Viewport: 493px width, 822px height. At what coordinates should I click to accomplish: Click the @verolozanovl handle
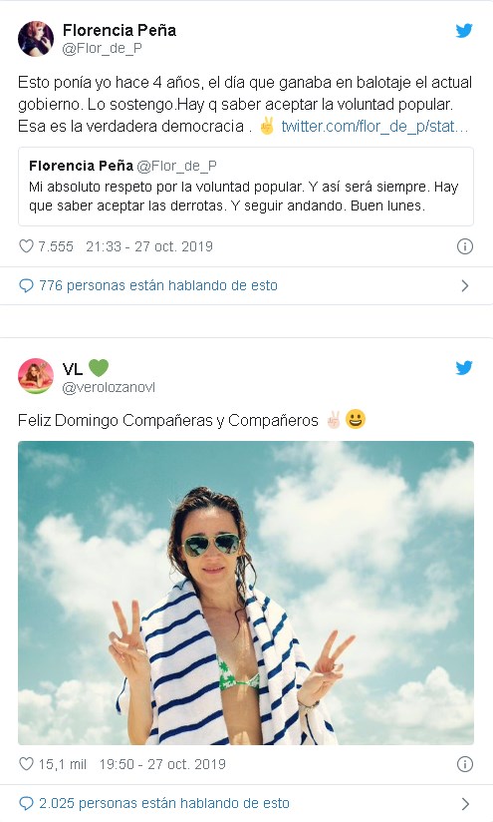(109, 387)
